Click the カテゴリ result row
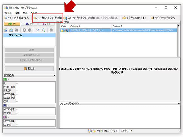Screen dimensions: 183x137 pyautogui.click(x=29, y=91)
